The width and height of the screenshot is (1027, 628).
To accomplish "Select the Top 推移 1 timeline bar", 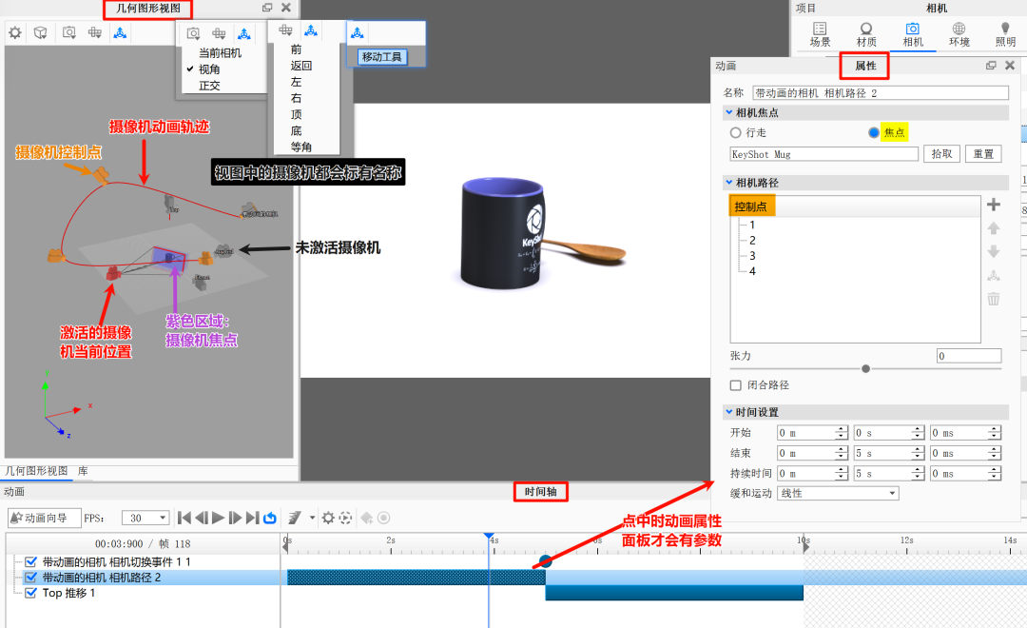I will point(674,593).
